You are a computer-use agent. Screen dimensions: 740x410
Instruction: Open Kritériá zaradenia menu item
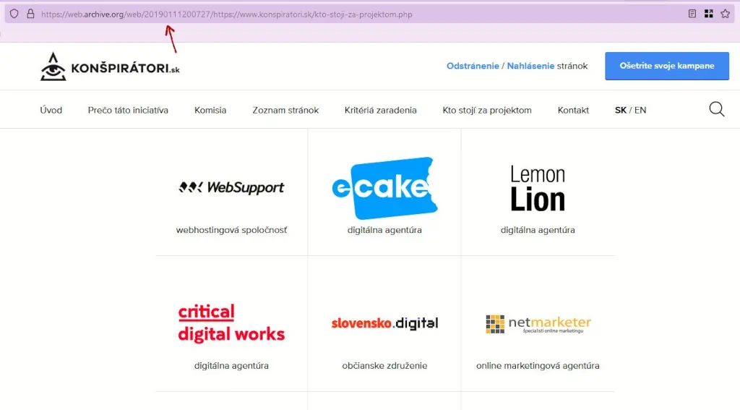380,110
